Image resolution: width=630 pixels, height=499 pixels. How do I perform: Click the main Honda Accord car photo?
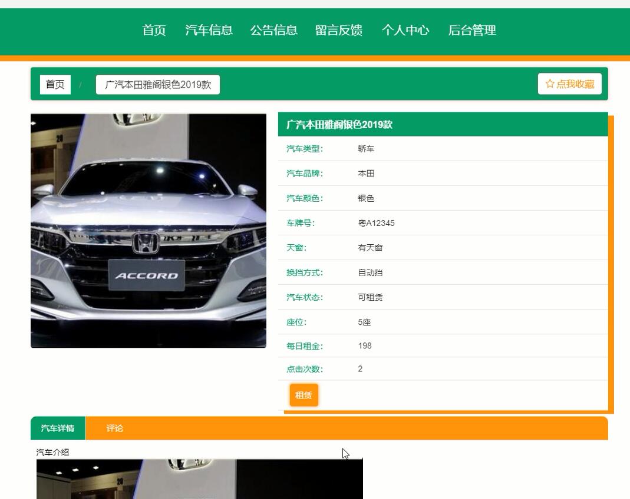coord(149,231)
